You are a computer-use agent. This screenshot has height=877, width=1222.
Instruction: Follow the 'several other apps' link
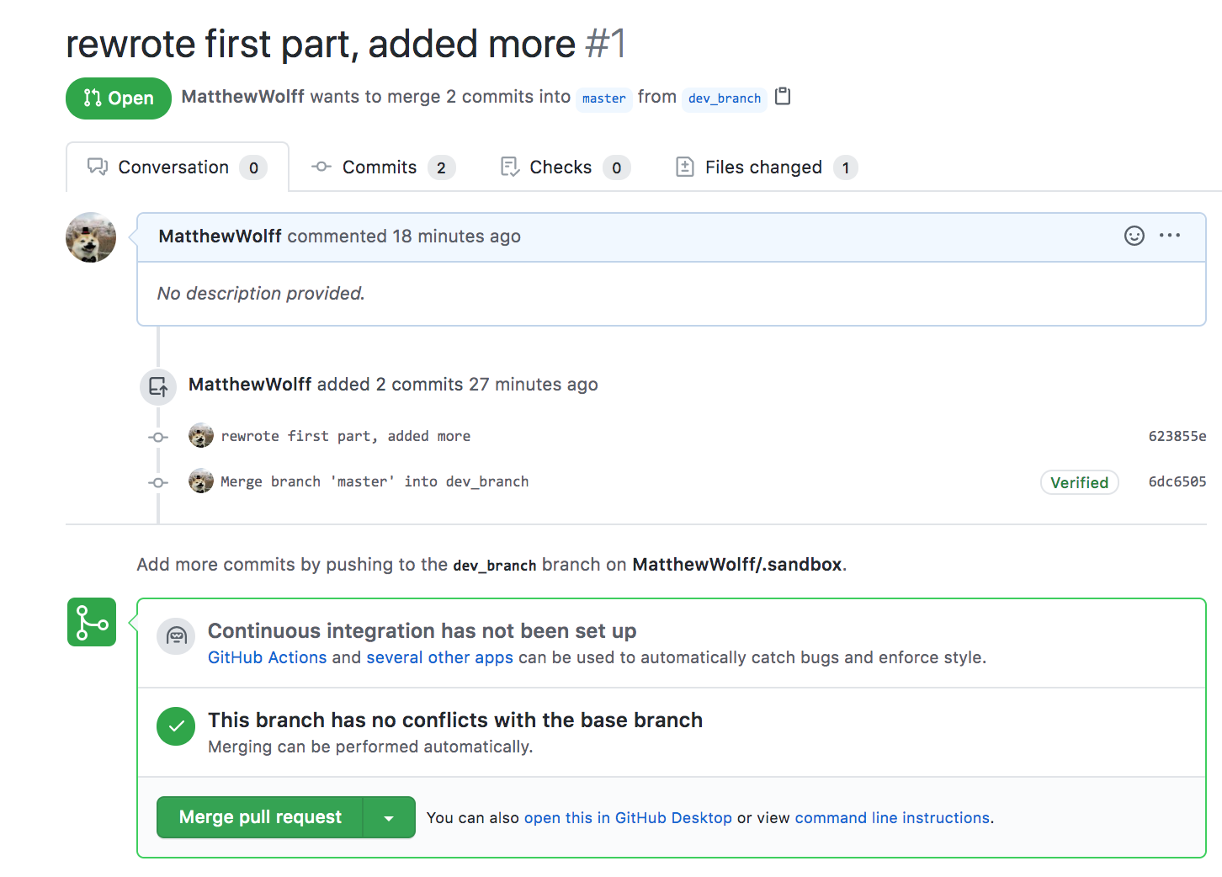click(439, 657)
